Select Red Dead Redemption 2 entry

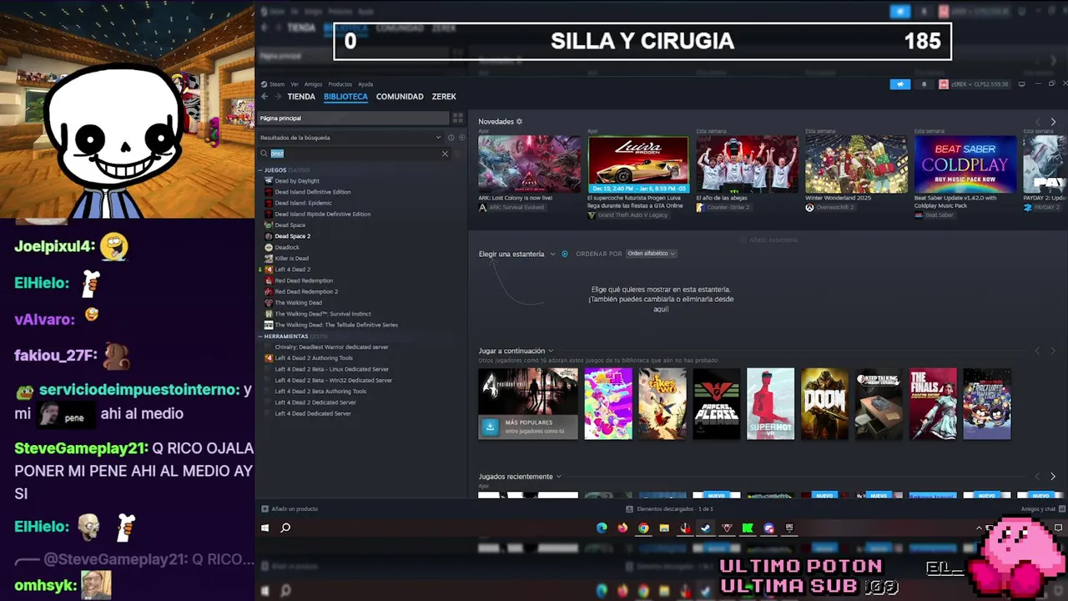(x=306, y=292)
